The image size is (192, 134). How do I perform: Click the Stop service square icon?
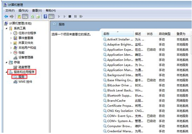coord(70,16)
